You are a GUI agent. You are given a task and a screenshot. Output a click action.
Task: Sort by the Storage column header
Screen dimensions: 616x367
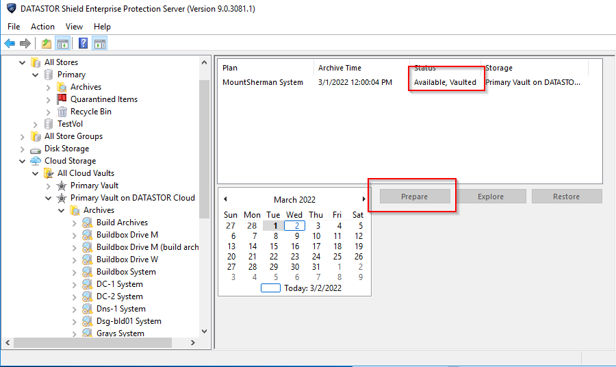click(x=535, y=68)
